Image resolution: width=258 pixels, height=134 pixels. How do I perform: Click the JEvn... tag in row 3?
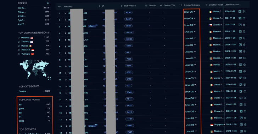pyautogui.click(x=92, y=26)
